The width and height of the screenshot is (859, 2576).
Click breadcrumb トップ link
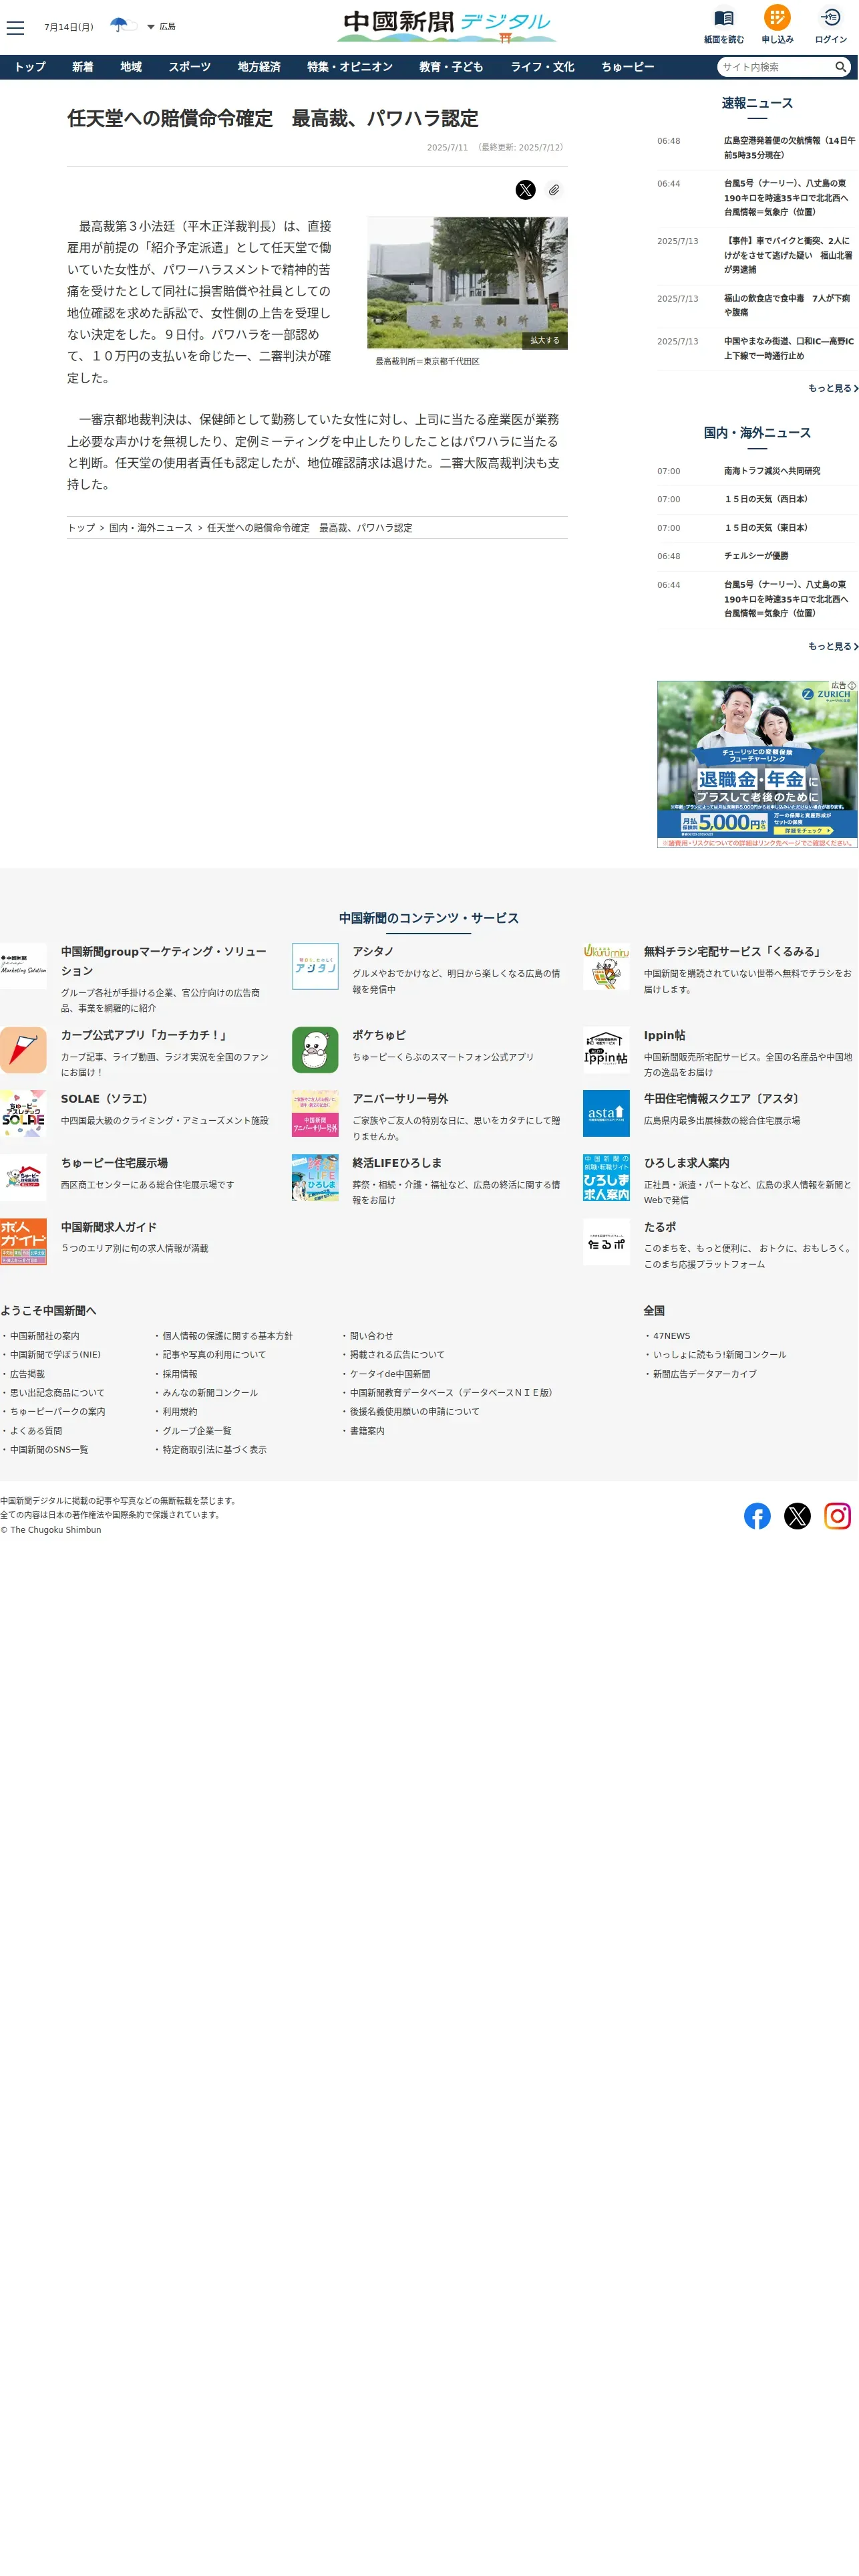(81, 528)
